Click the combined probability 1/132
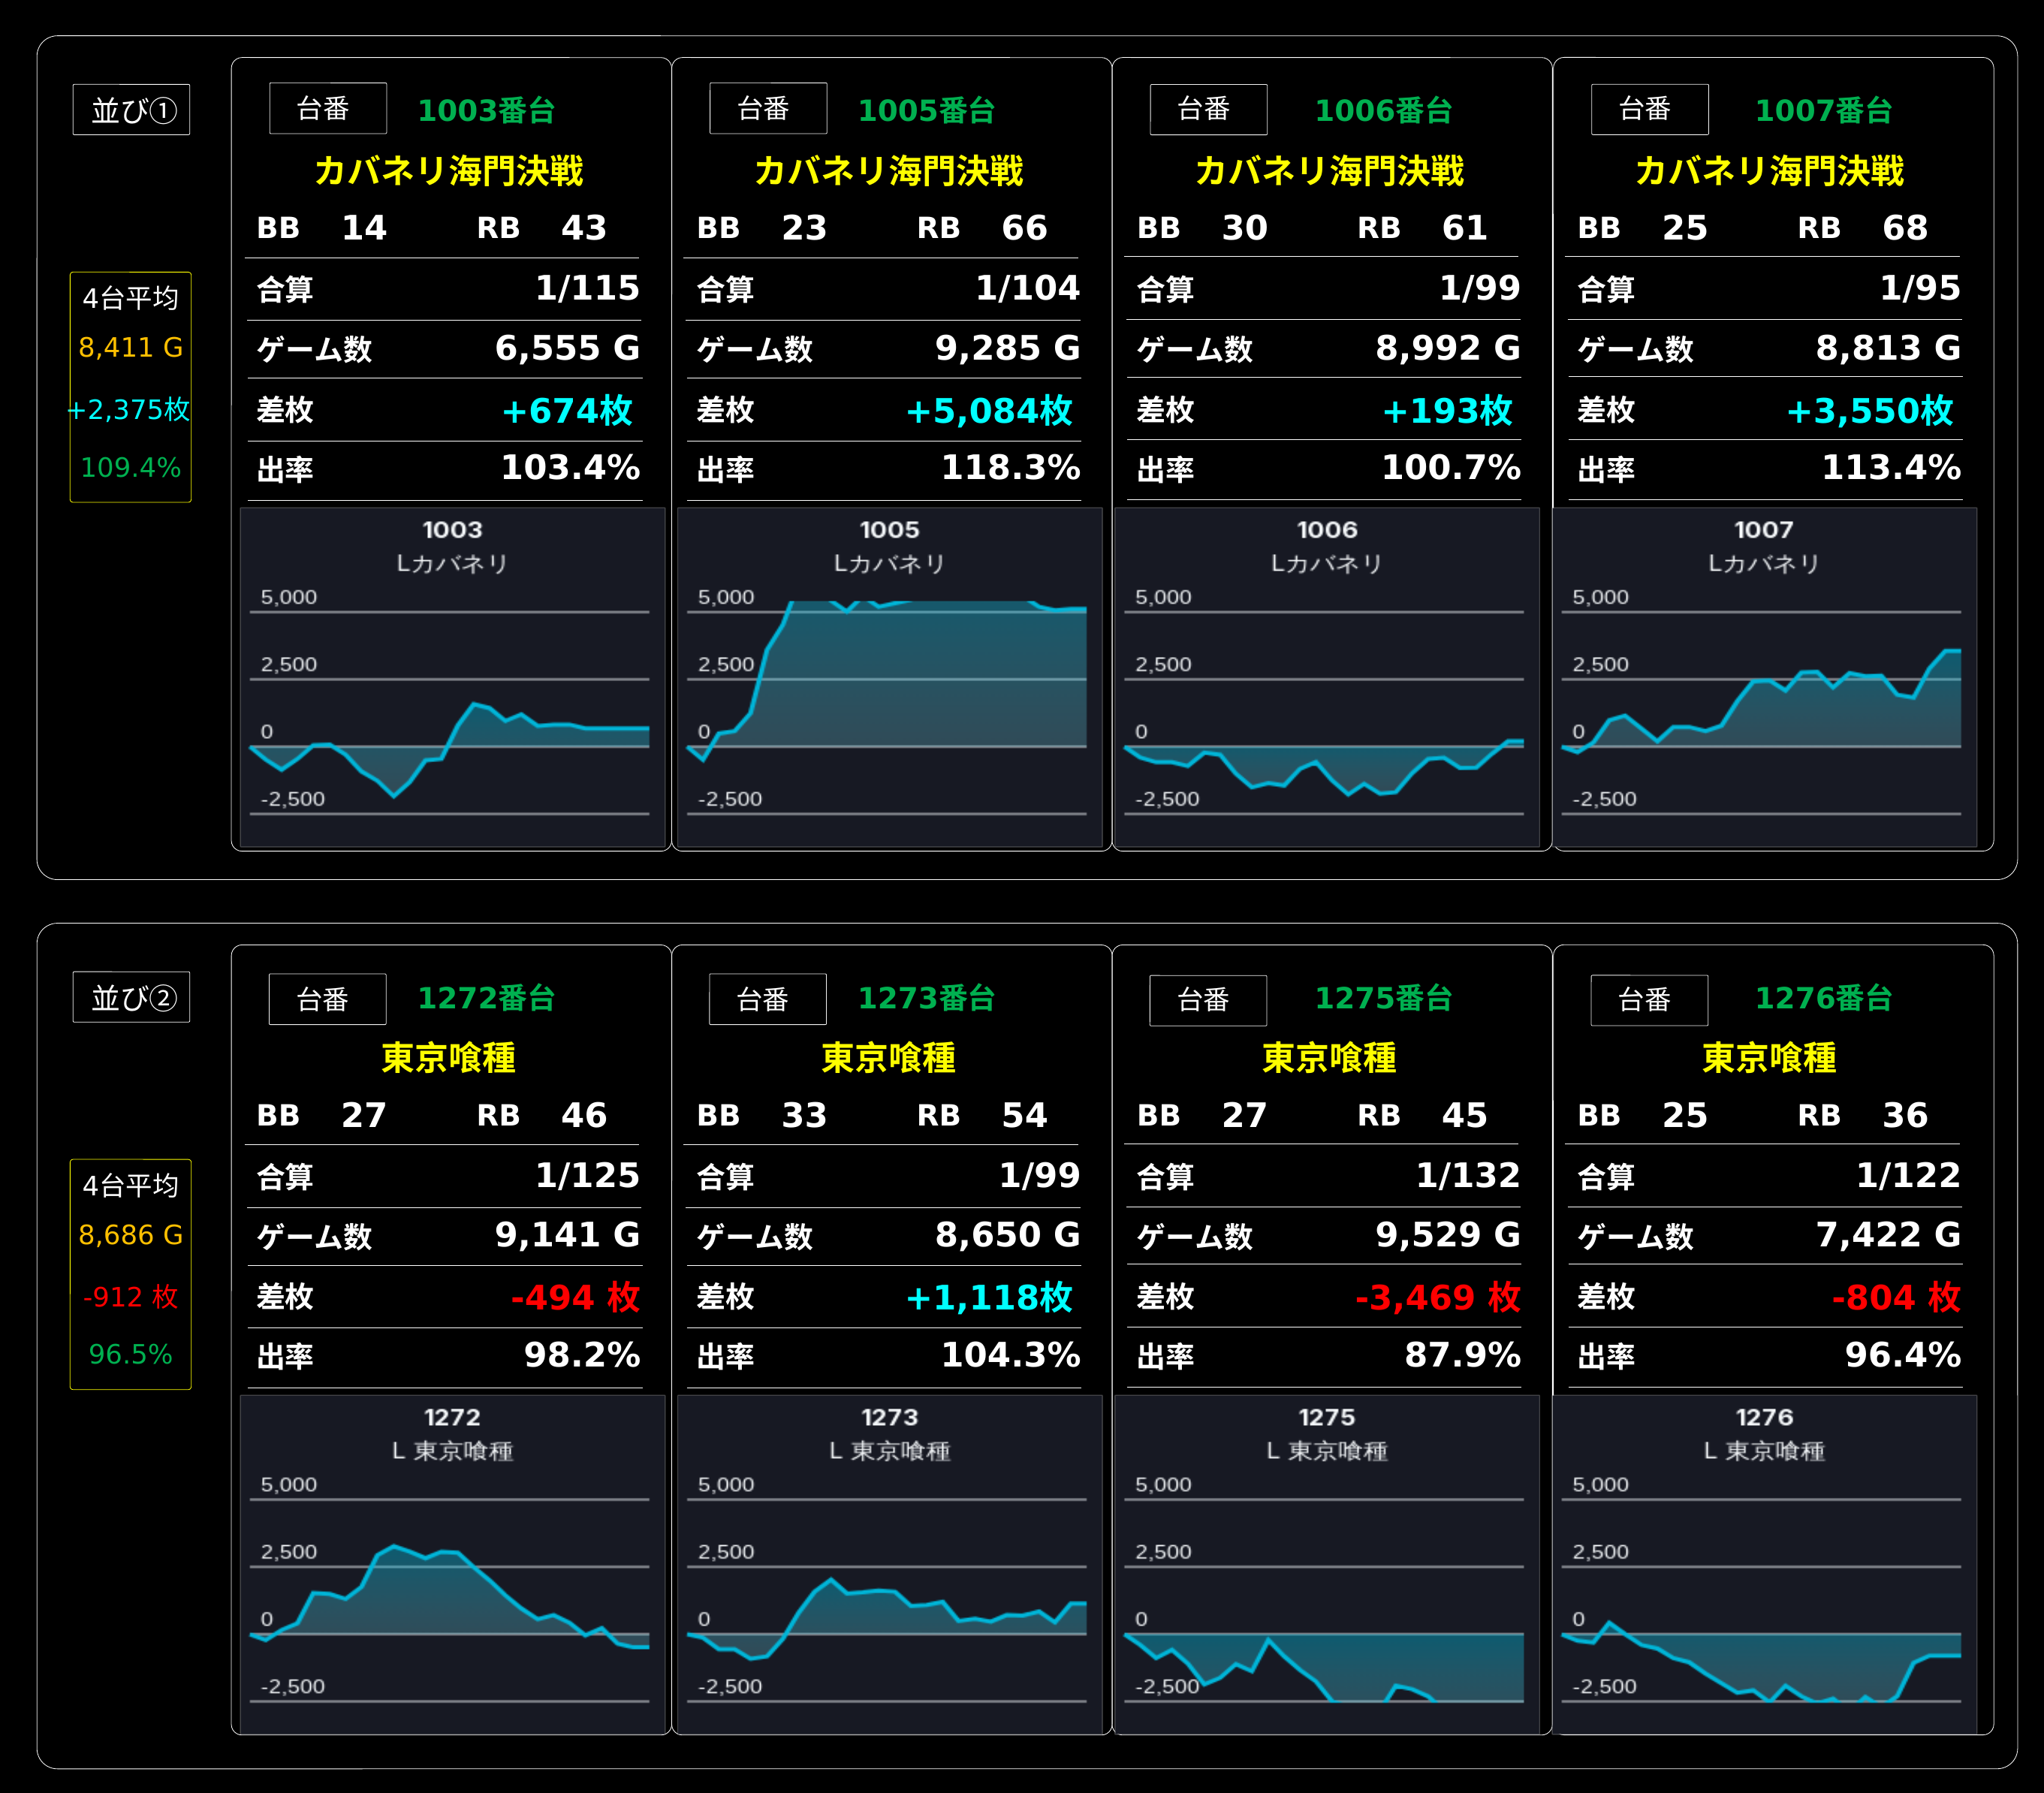The height and width of the screenshot is (1793, 2044). click(1467, 1175)
